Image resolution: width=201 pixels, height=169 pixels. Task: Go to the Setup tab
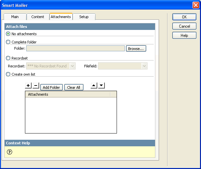tap(84, 17)
